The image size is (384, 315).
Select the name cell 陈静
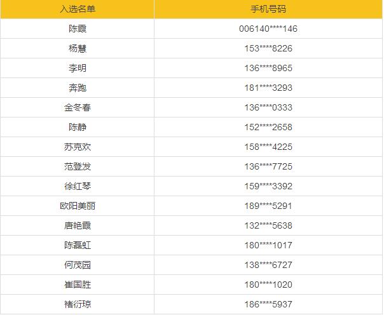point(77,127)
